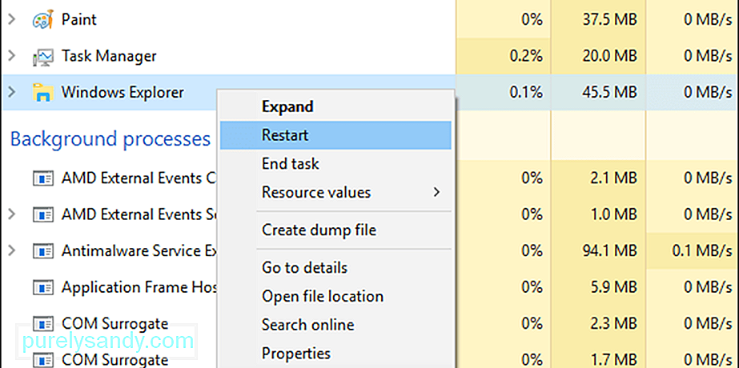Image resolution: width=739 pixels, height=368 pixels.
Task: Select the Antimalware Service row name
Action: [x=139, y=250]
